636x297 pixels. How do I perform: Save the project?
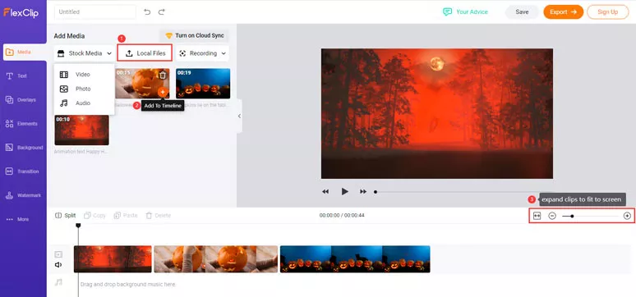522,11
